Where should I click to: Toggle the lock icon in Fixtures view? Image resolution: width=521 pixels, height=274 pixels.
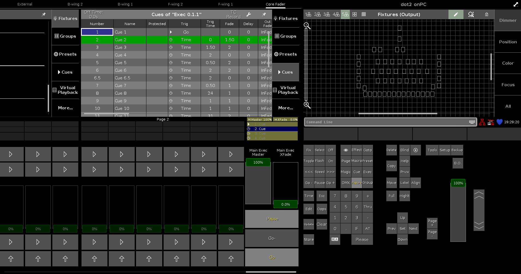[x=486, y=14]
